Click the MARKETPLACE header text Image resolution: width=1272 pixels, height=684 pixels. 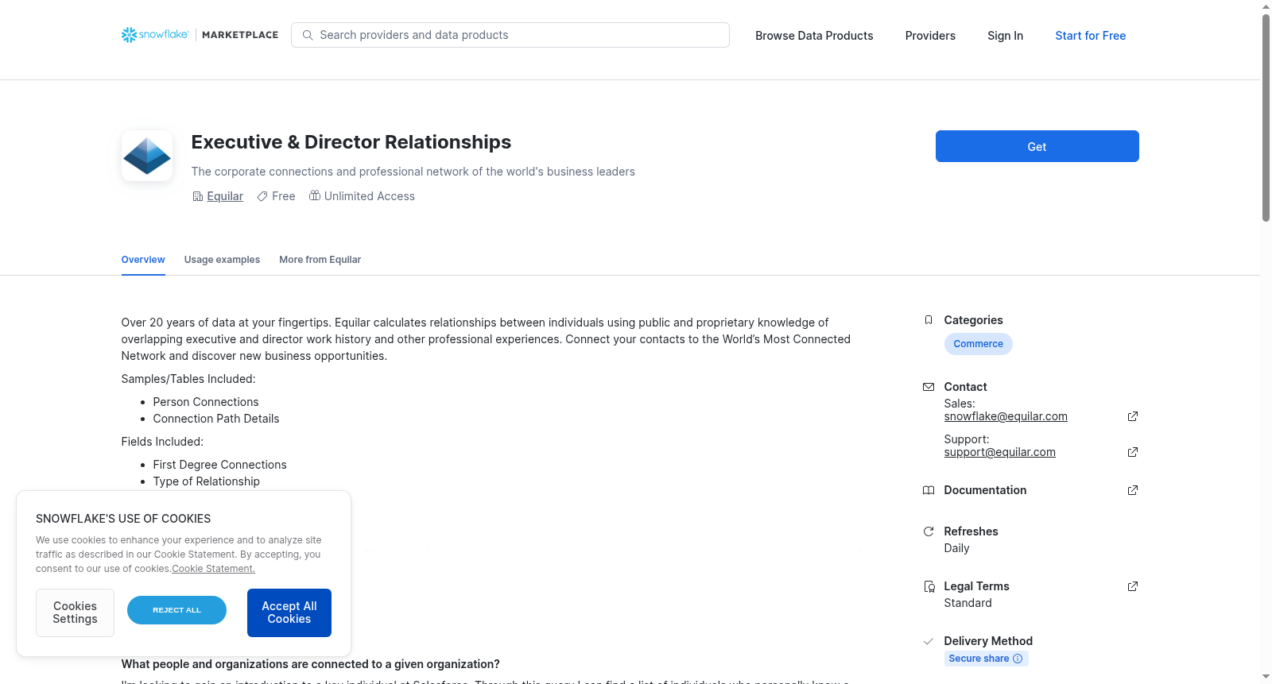click(x=240, y=35)
